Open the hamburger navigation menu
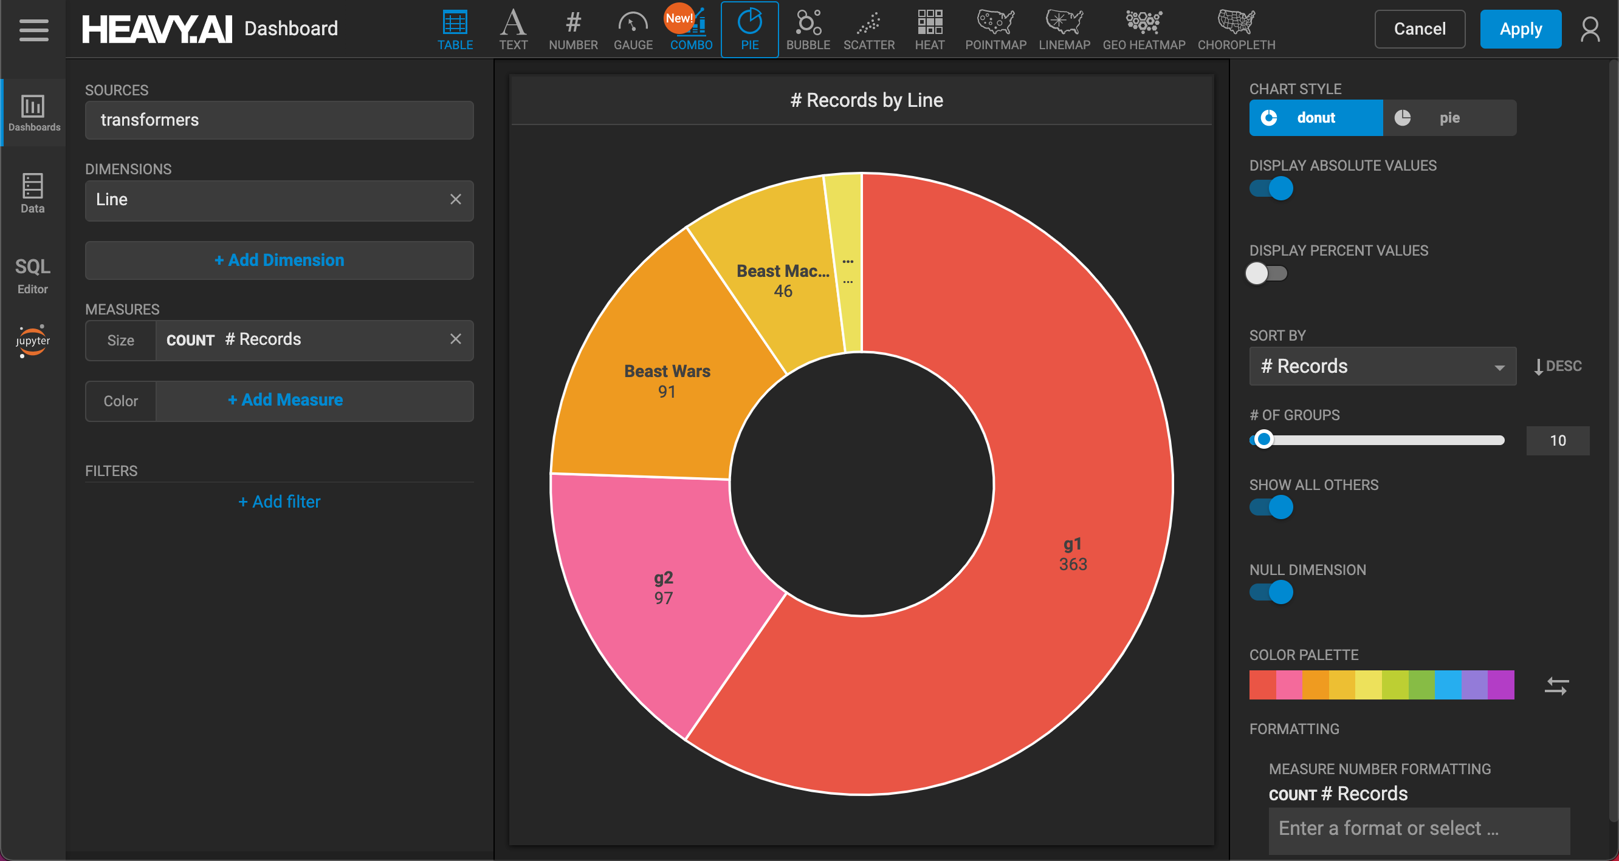The image size is (1619, 861). (33, 30)
